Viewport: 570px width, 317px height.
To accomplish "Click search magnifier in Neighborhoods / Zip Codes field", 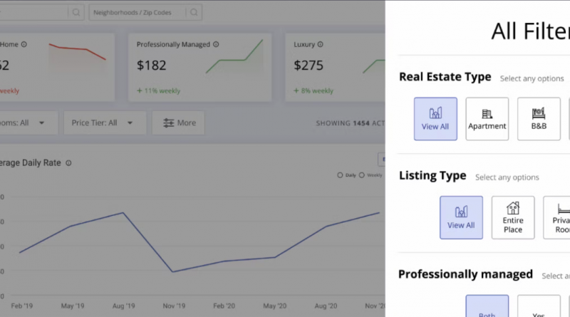I will (194, 12).
